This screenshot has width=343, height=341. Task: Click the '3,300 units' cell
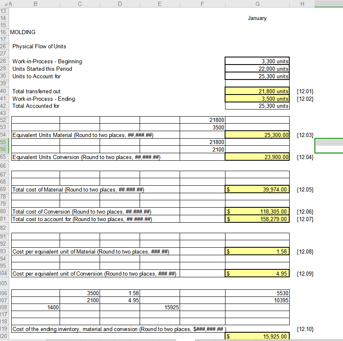257,61
